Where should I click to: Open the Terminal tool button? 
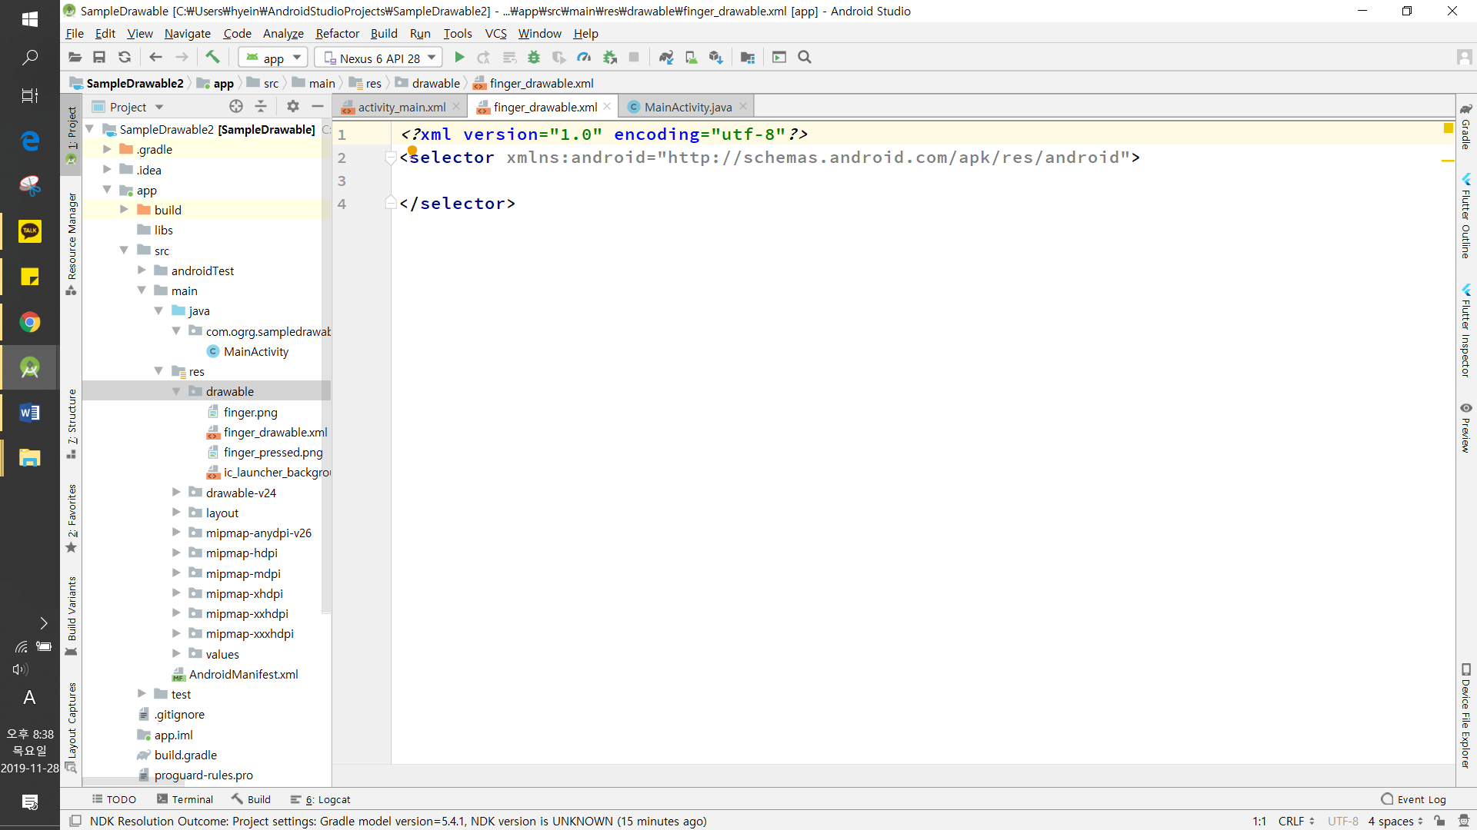tap(185, 799)
